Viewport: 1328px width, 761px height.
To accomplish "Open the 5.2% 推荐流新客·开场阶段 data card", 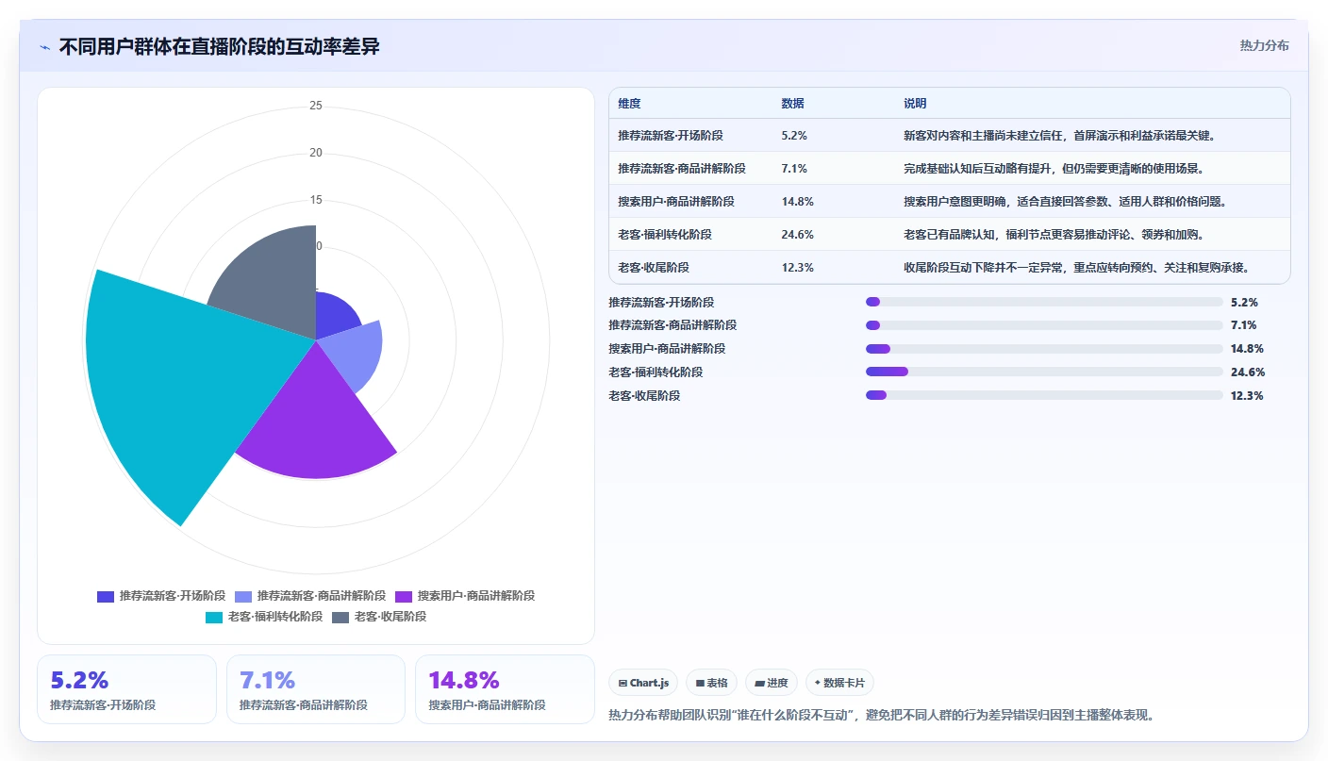I will (x=126, y=689).
